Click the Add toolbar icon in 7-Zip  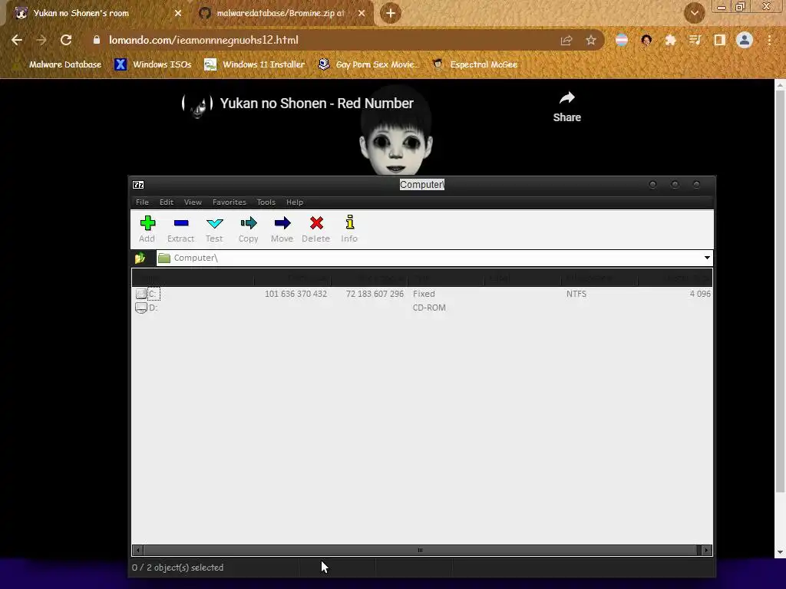(x=147, y=223)
